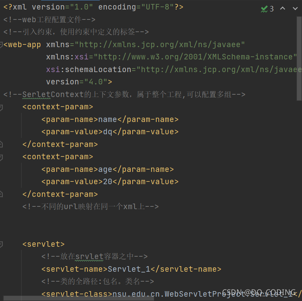Screen dimensions: 302x301
Task: Click misspelled word SerletContext in comment
Action: click(53, 94)
